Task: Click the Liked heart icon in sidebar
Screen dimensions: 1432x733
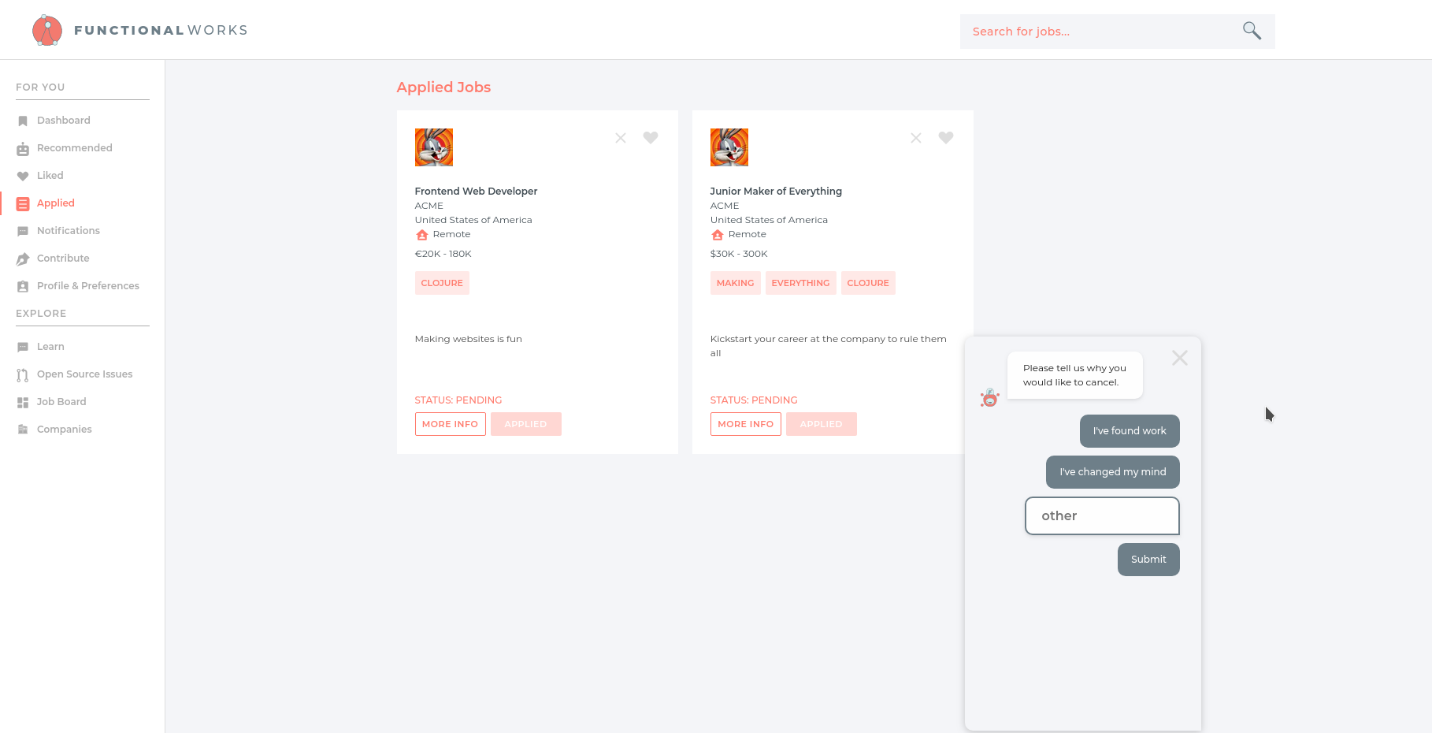Action: (x=23, y=176)
